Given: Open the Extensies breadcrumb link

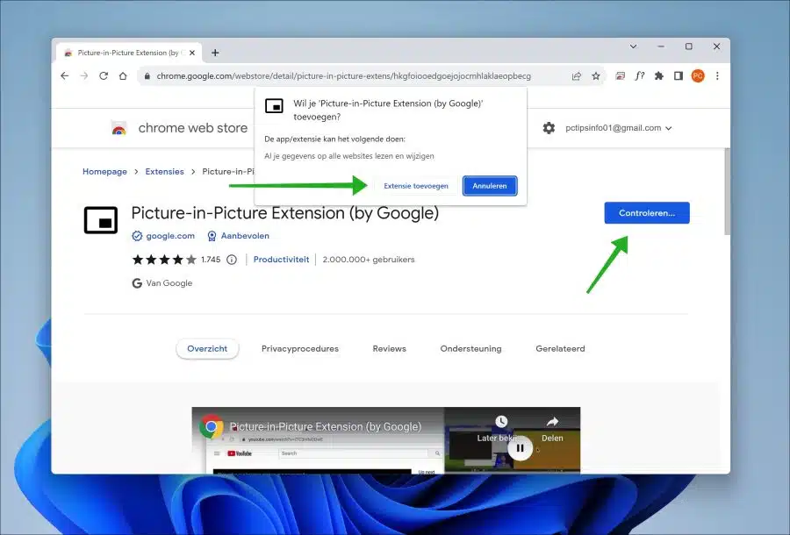Looking at the screenshot, I should pyautogui.click(x=165, y=172).
